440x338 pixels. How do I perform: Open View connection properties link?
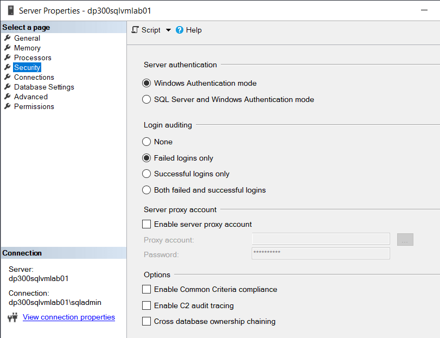click(68, 317)
